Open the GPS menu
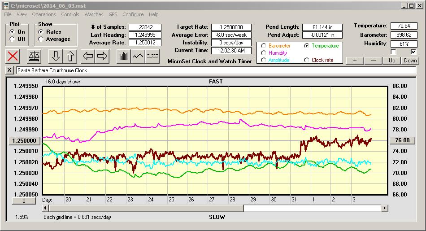Viewport: 426px width, 231px height. 113,14
